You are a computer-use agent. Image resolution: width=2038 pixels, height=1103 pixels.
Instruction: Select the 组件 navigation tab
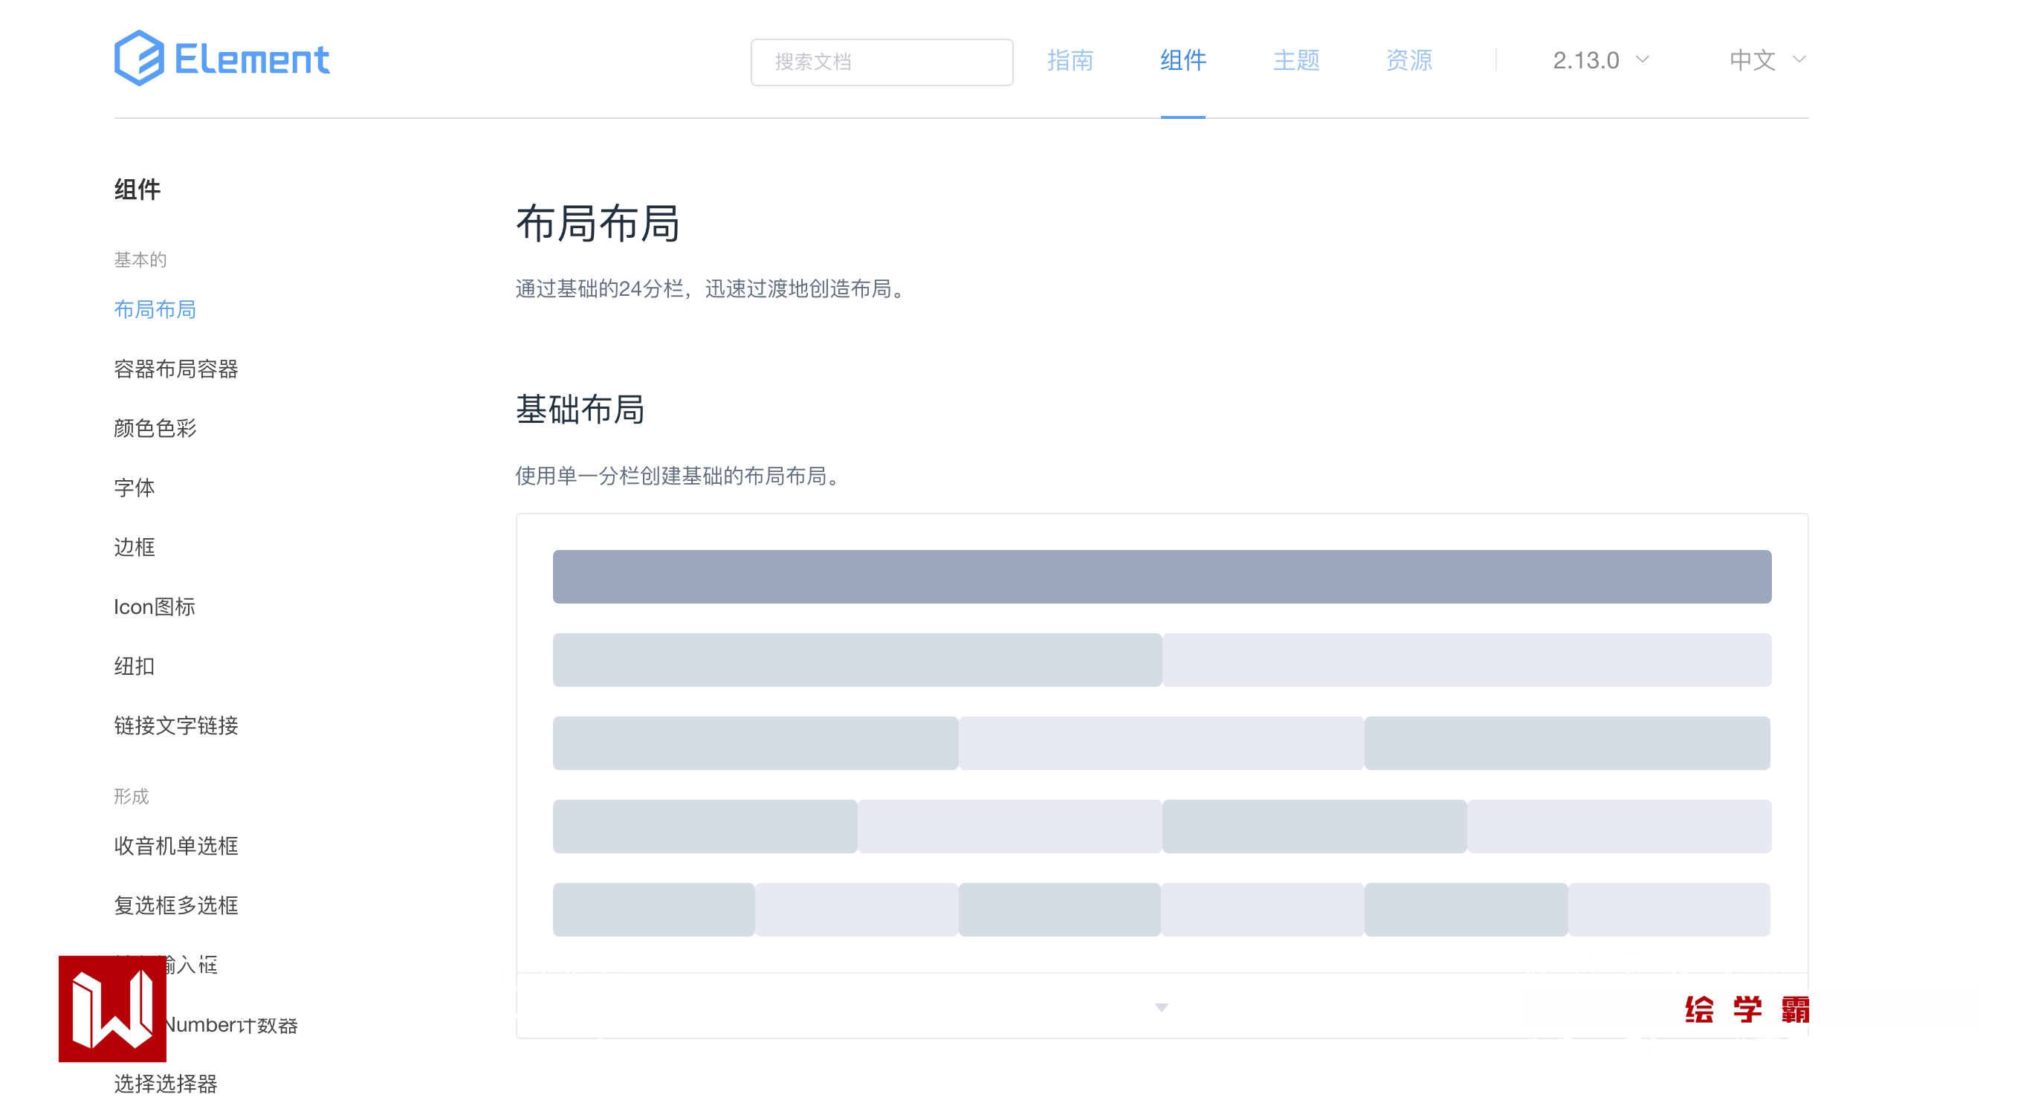click(1183, 60)
